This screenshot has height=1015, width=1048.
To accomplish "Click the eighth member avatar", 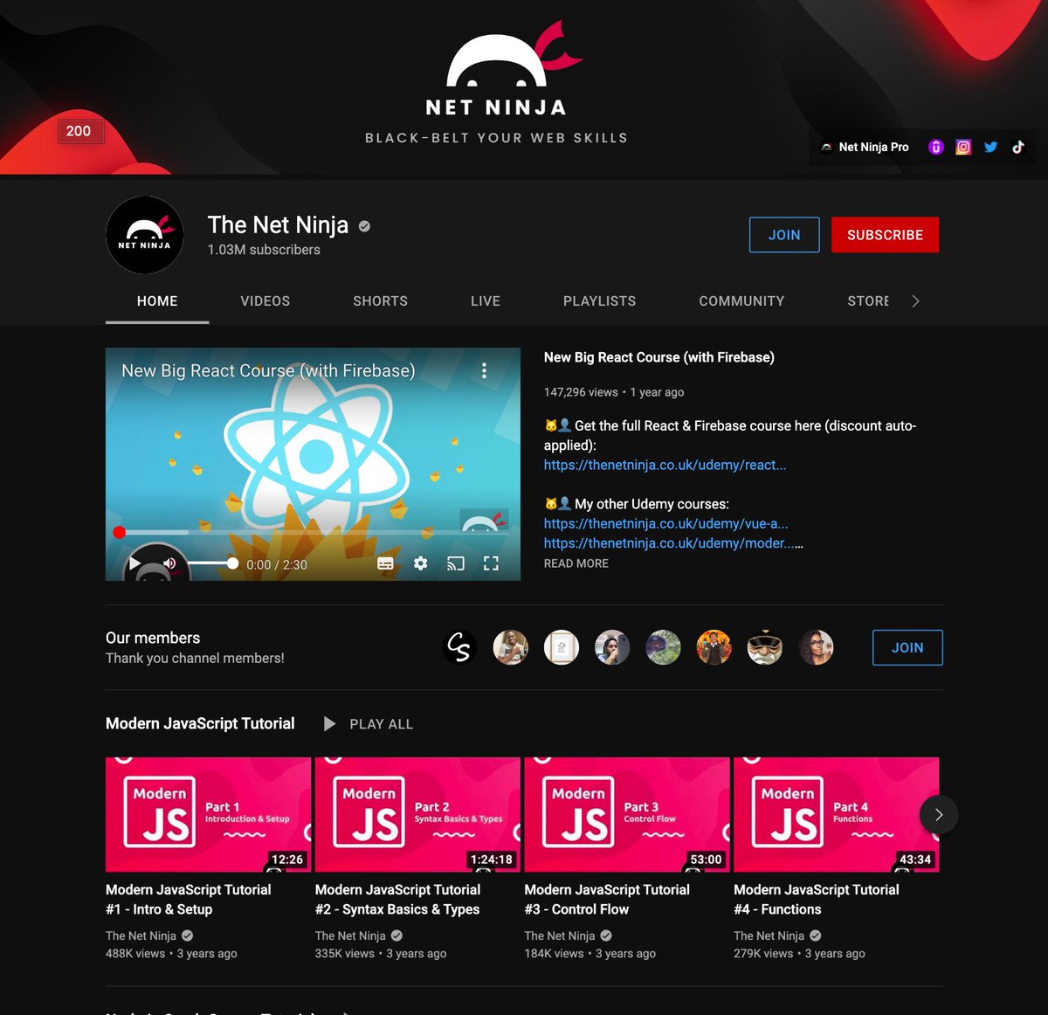I will click(x=816, y=647).
